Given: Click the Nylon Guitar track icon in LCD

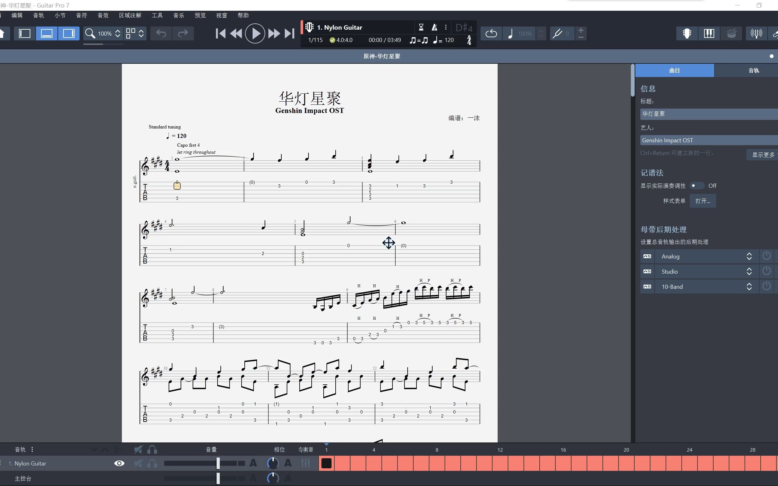Looking at the screenshot, I should coord(309,27).
